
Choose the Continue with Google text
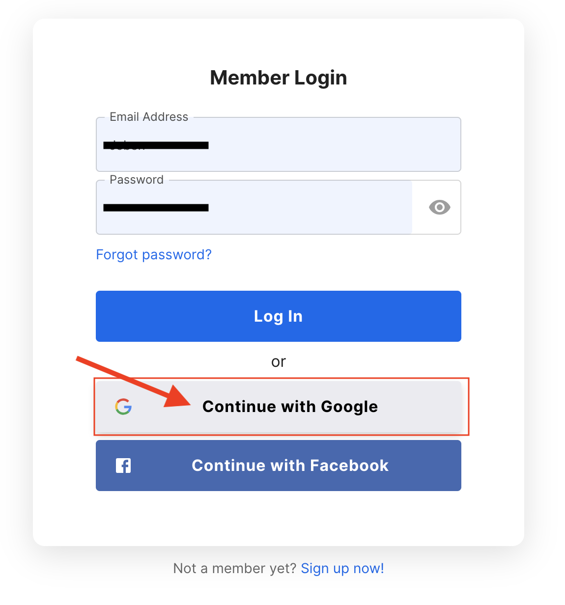tap(290, 407)
